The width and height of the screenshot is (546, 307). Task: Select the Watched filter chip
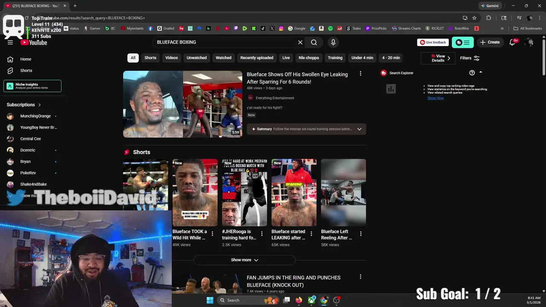(224, 58)
